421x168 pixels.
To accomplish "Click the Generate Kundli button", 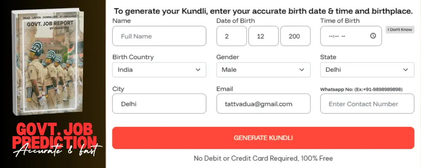I will click(263, 138).
